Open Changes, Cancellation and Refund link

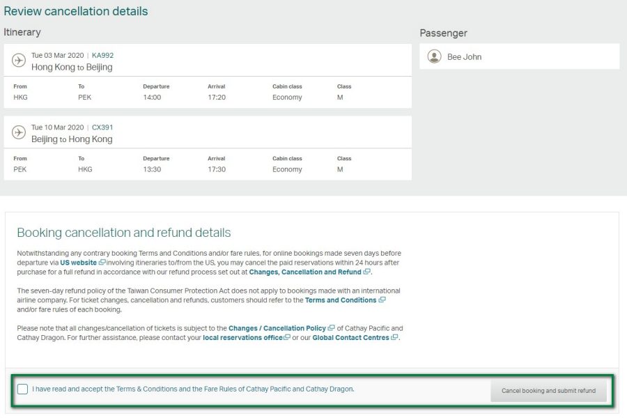pyautogui.click(x=305, y=272)
